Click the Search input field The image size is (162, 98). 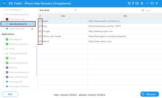click(x=151, y=10)
